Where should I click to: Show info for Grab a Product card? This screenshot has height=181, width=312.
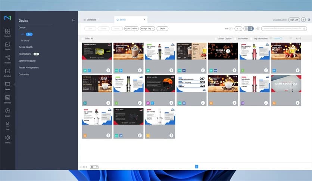coord(297,103)
